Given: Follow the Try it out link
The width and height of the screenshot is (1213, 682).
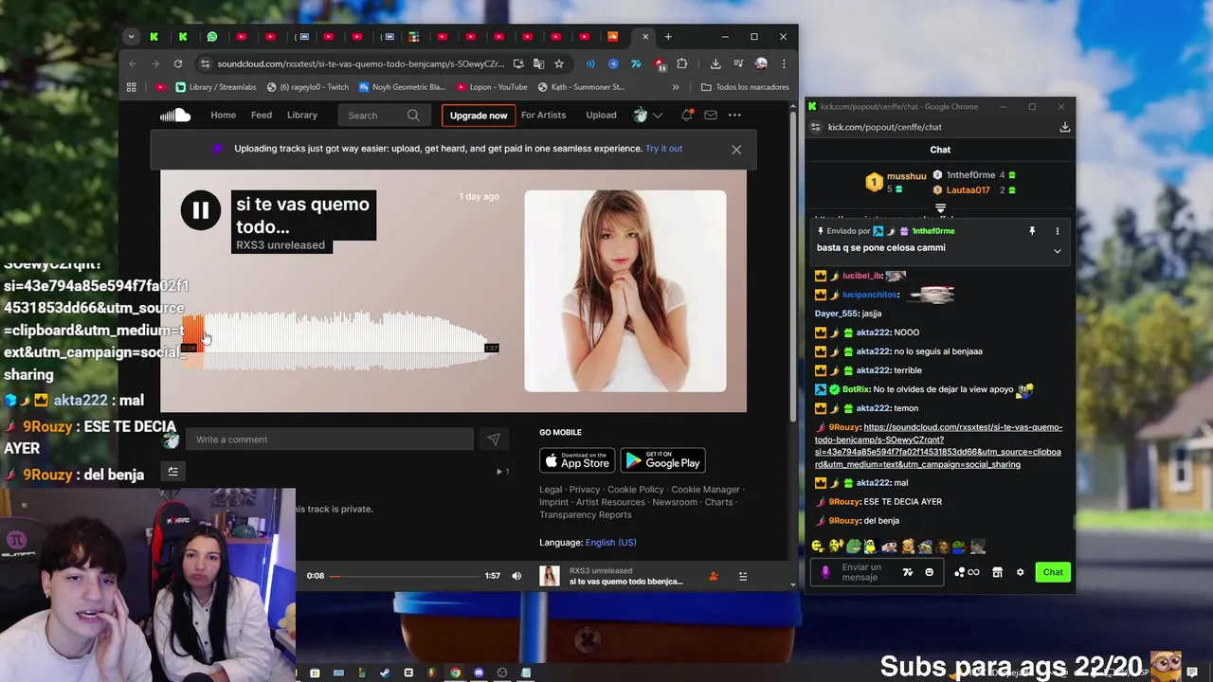Looking at the screenshot, I should click(663, 149).
